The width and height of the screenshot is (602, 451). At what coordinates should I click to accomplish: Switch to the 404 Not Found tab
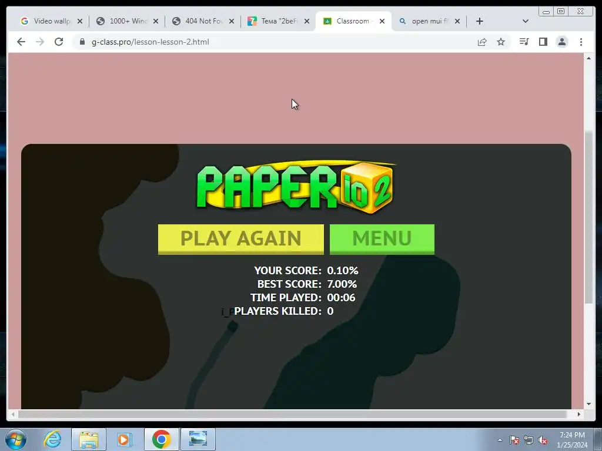click(199, 21)
